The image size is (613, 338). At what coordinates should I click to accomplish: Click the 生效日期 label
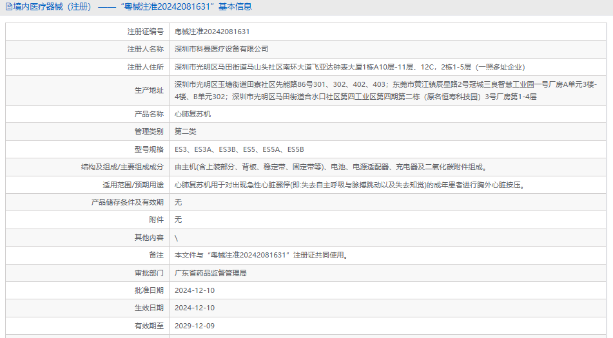tap(149, 308)
